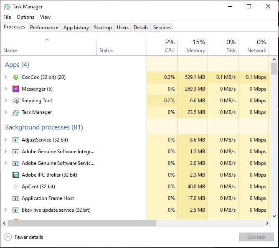Switch to the Performance tab
The height and width of the screenshot is (248, 279).
[44, 28]
